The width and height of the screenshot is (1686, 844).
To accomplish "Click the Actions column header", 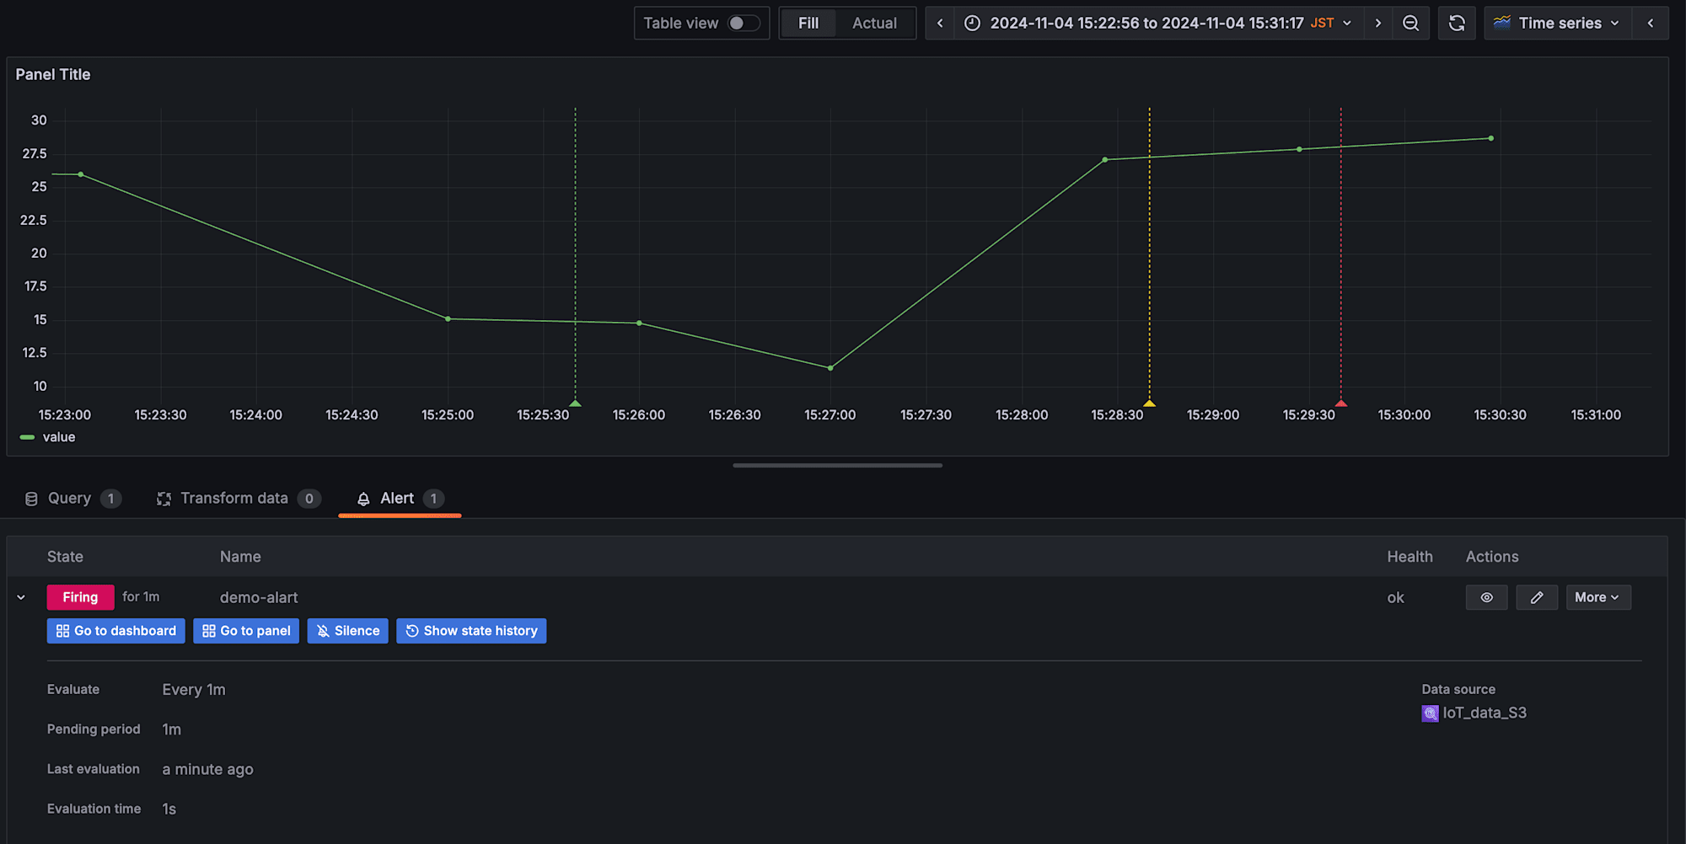I will click(x=1491, y=557).
